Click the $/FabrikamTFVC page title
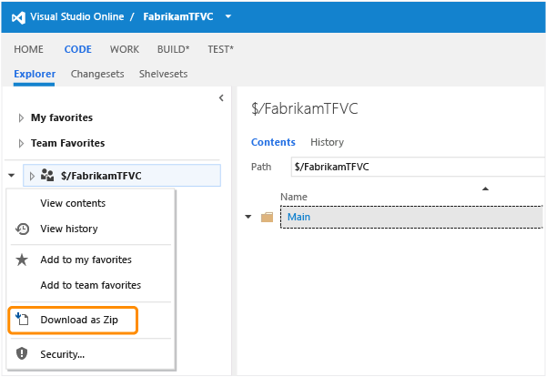Screen dimensions: 546x377 click(x=305, y=108)
